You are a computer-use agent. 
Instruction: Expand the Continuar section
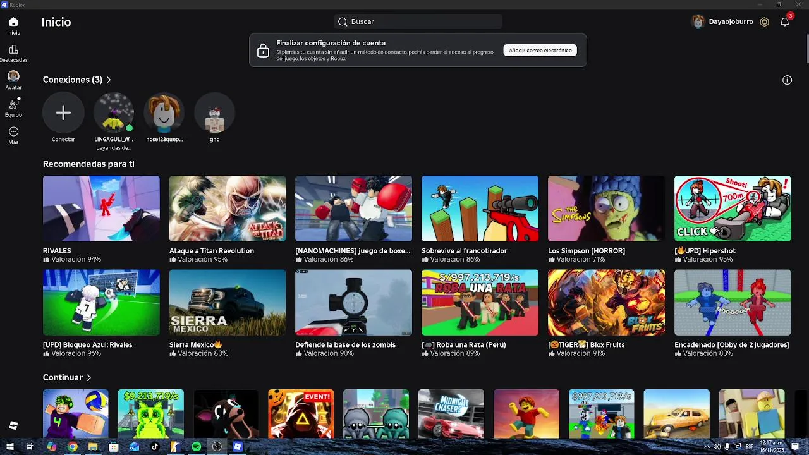click(x=67, y=377)
